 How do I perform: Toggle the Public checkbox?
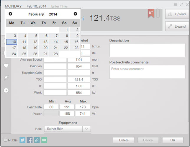[x=6, y=140]
